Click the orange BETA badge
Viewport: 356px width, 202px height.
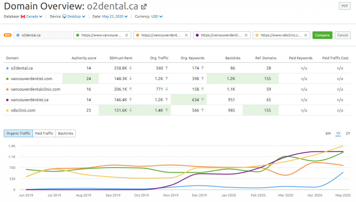(8, 35)
